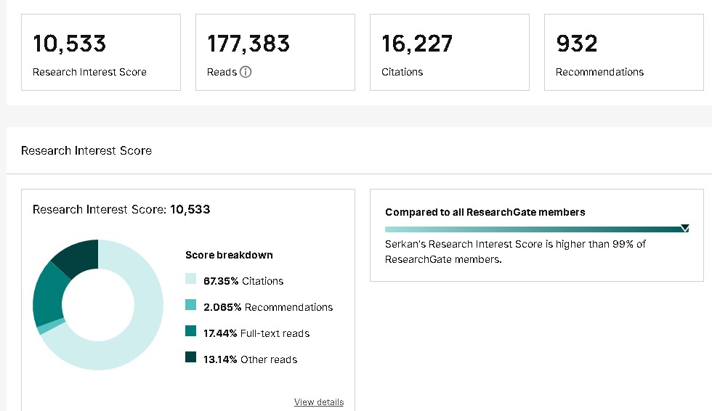
Task: Select the Recommendations legend color square
Action: pyautogui.click(x=191, y=307)
